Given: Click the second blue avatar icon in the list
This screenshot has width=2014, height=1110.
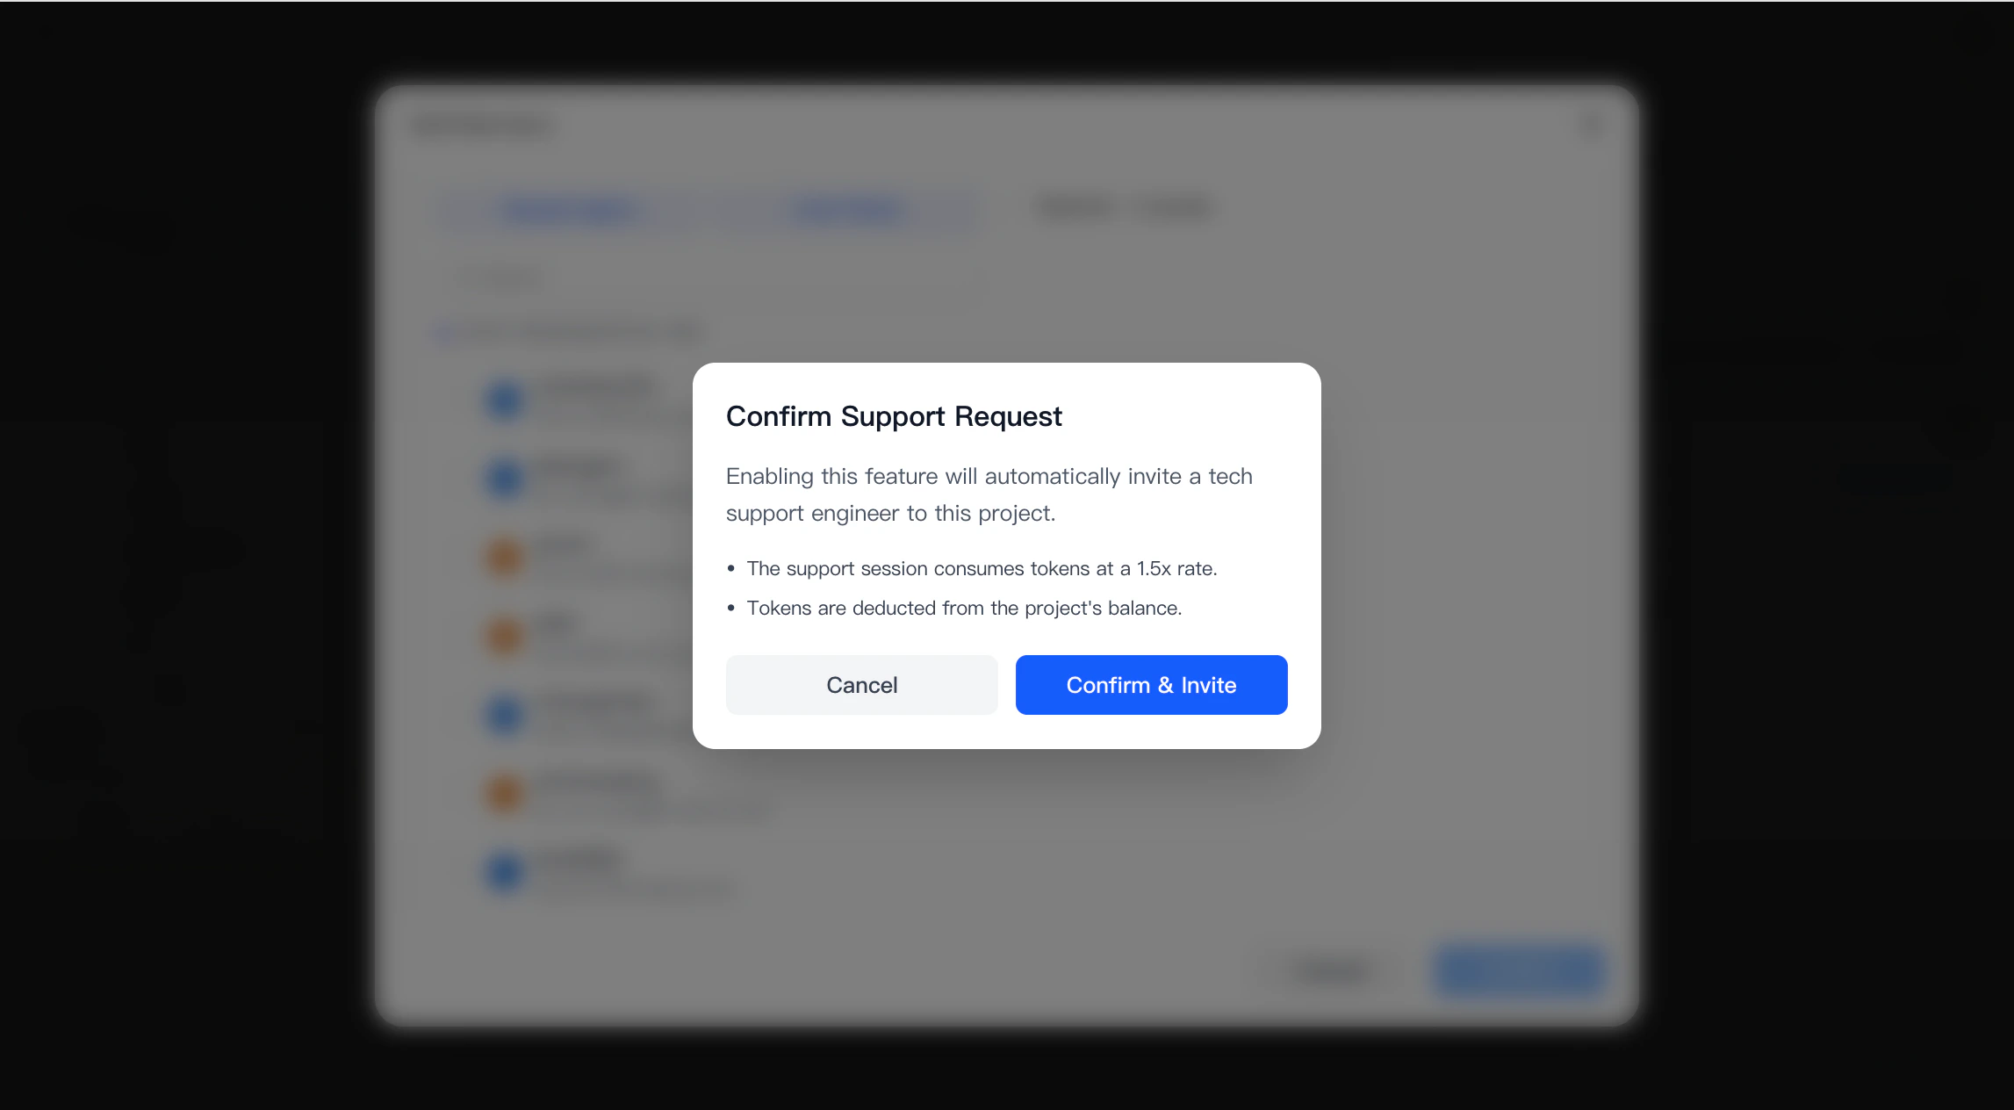Looking at the screenshot, I should pos(503,478).
